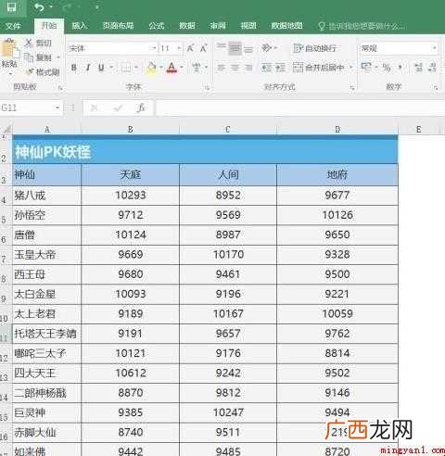Select cell containing 孙悟空

pyautogui.click(x=46, y=215)
